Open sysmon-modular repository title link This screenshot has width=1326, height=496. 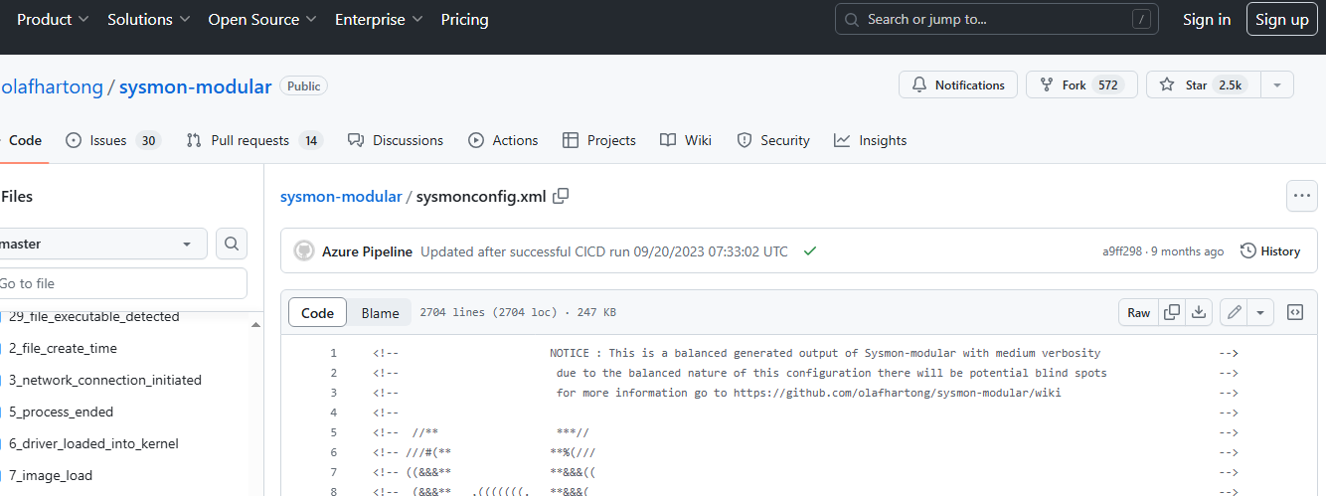click(195, 86)
